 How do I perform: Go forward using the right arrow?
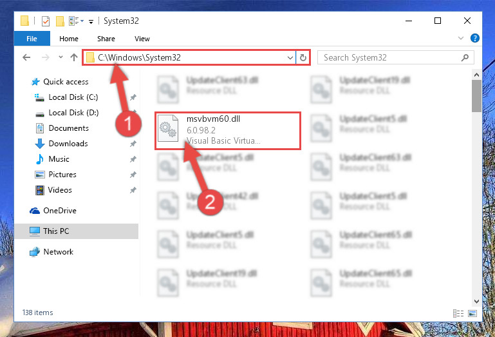(46, 57)
